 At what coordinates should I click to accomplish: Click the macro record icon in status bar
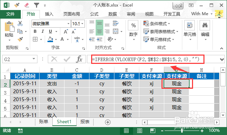tap(20, 131)
